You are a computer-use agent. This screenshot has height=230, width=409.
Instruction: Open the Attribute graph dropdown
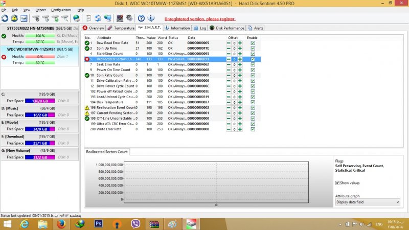(368, 202)
